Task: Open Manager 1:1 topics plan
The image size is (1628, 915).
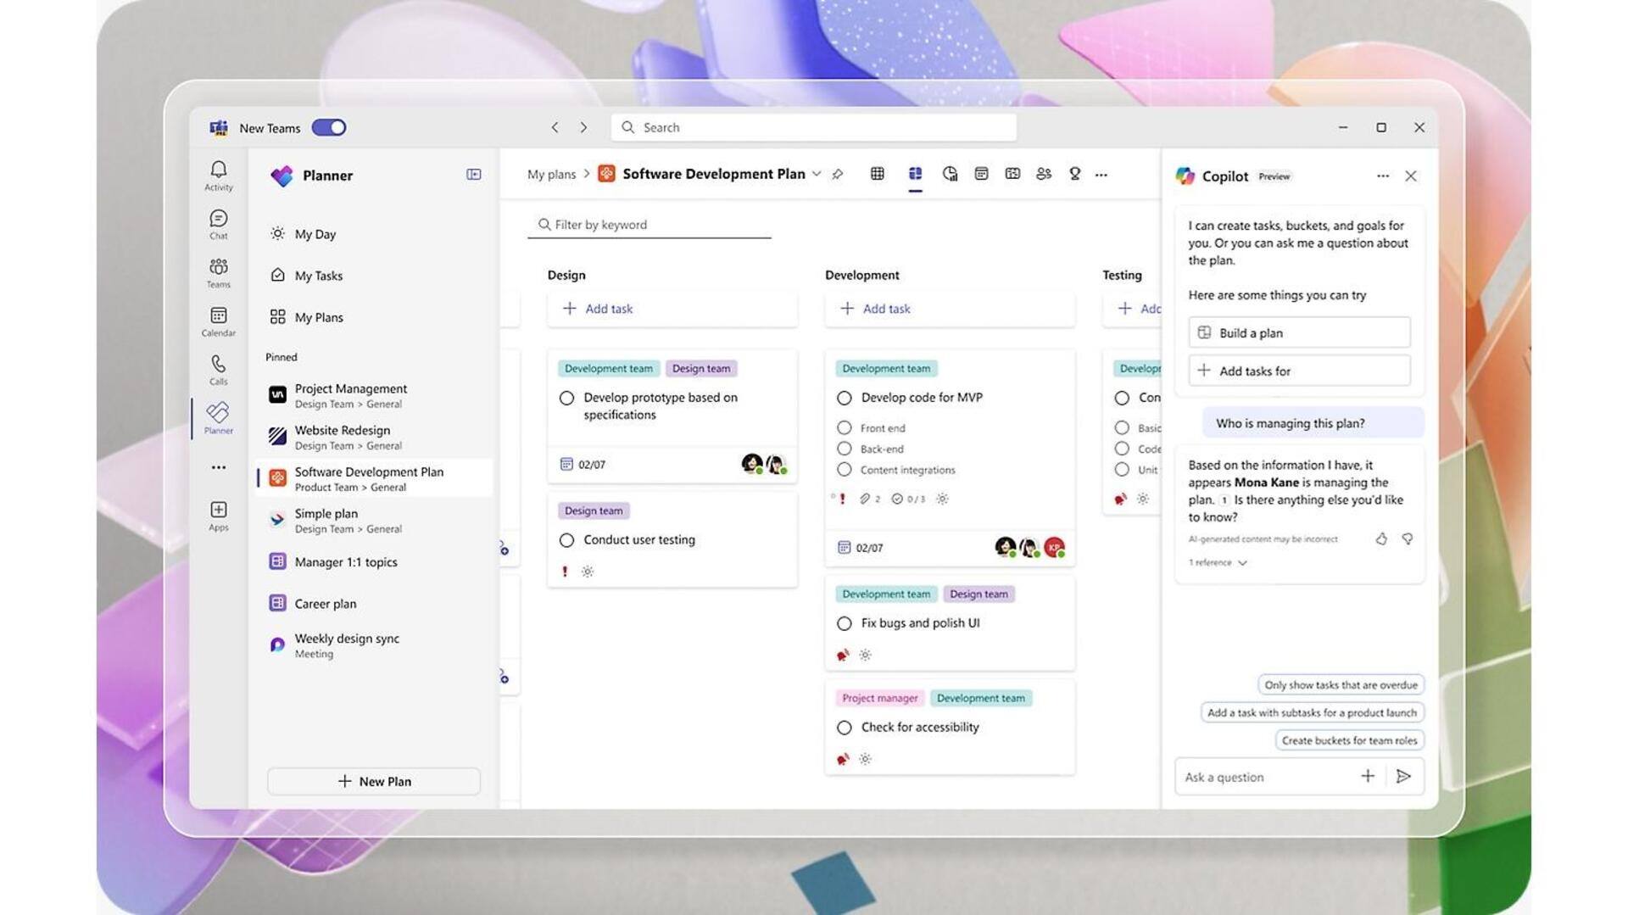Action: pyautogui.click(x=374, y=561)
